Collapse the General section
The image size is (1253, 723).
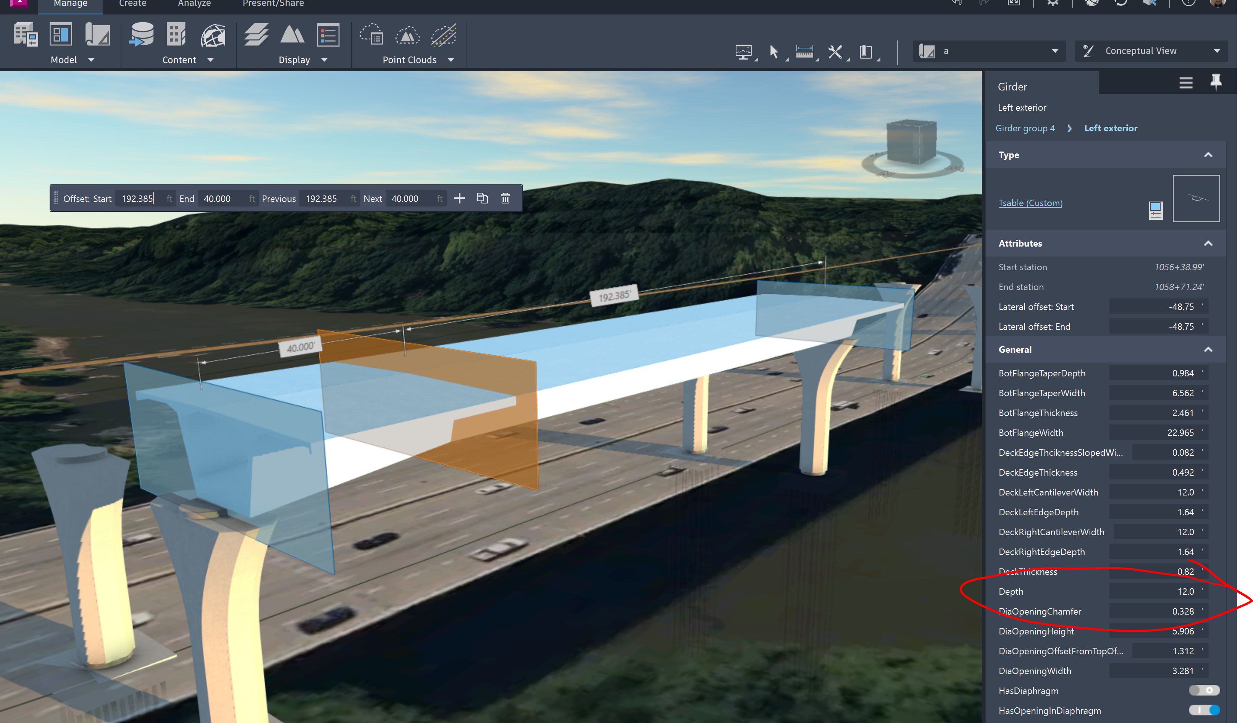pyautogui.click(x=1208, y=349)
